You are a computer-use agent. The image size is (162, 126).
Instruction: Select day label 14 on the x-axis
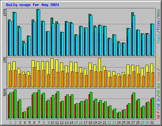pos(71,123)
